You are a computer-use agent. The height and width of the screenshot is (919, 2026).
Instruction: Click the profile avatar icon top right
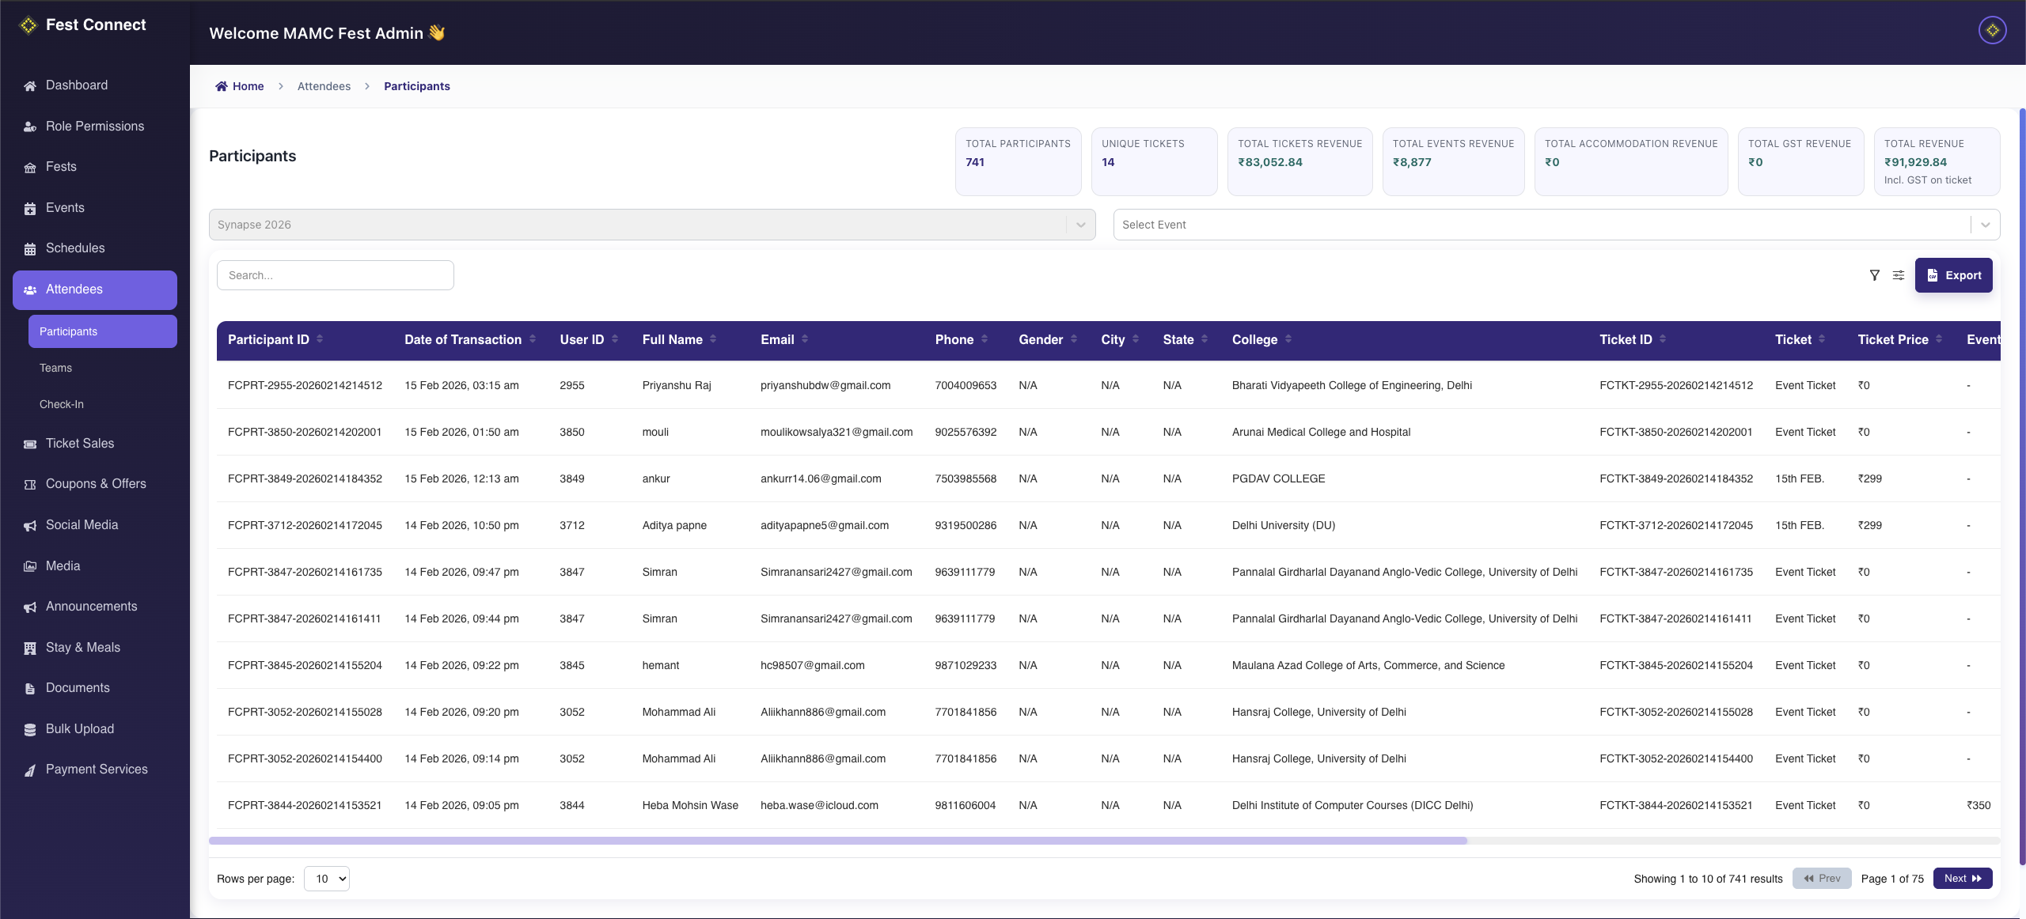point(1992,30)
